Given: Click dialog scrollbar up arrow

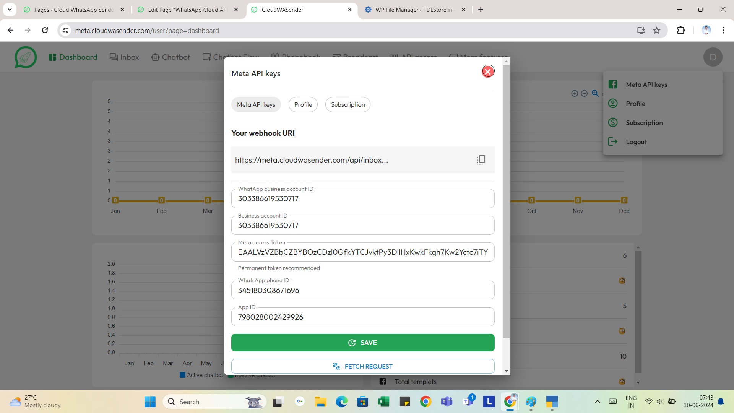Looking at the screenshot, I should [506, 61].
